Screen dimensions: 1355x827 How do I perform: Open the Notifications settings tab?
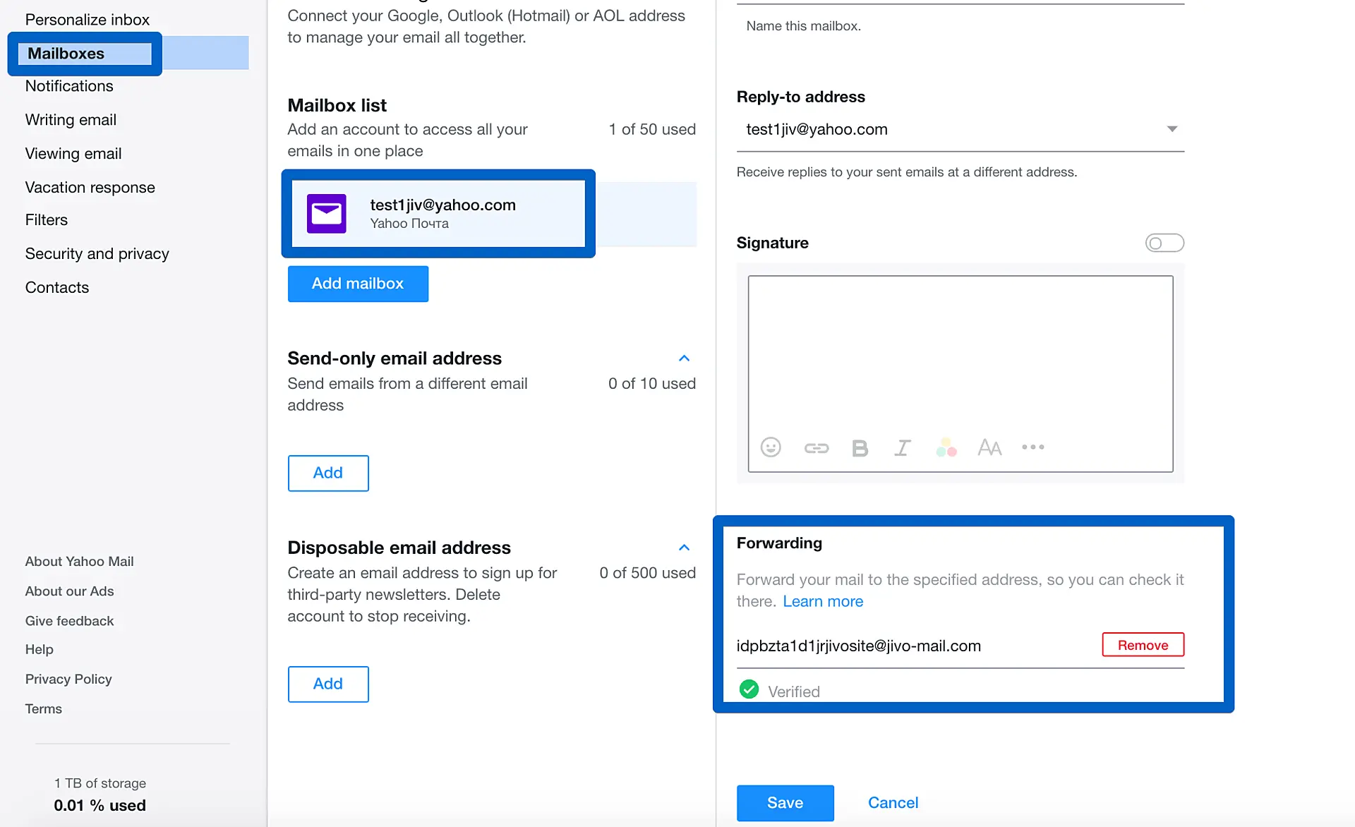click(69, 86)
